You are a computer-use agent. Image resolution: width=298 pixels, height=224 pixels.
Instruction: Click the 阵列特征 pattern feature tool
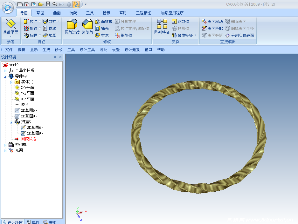(162, 27)
